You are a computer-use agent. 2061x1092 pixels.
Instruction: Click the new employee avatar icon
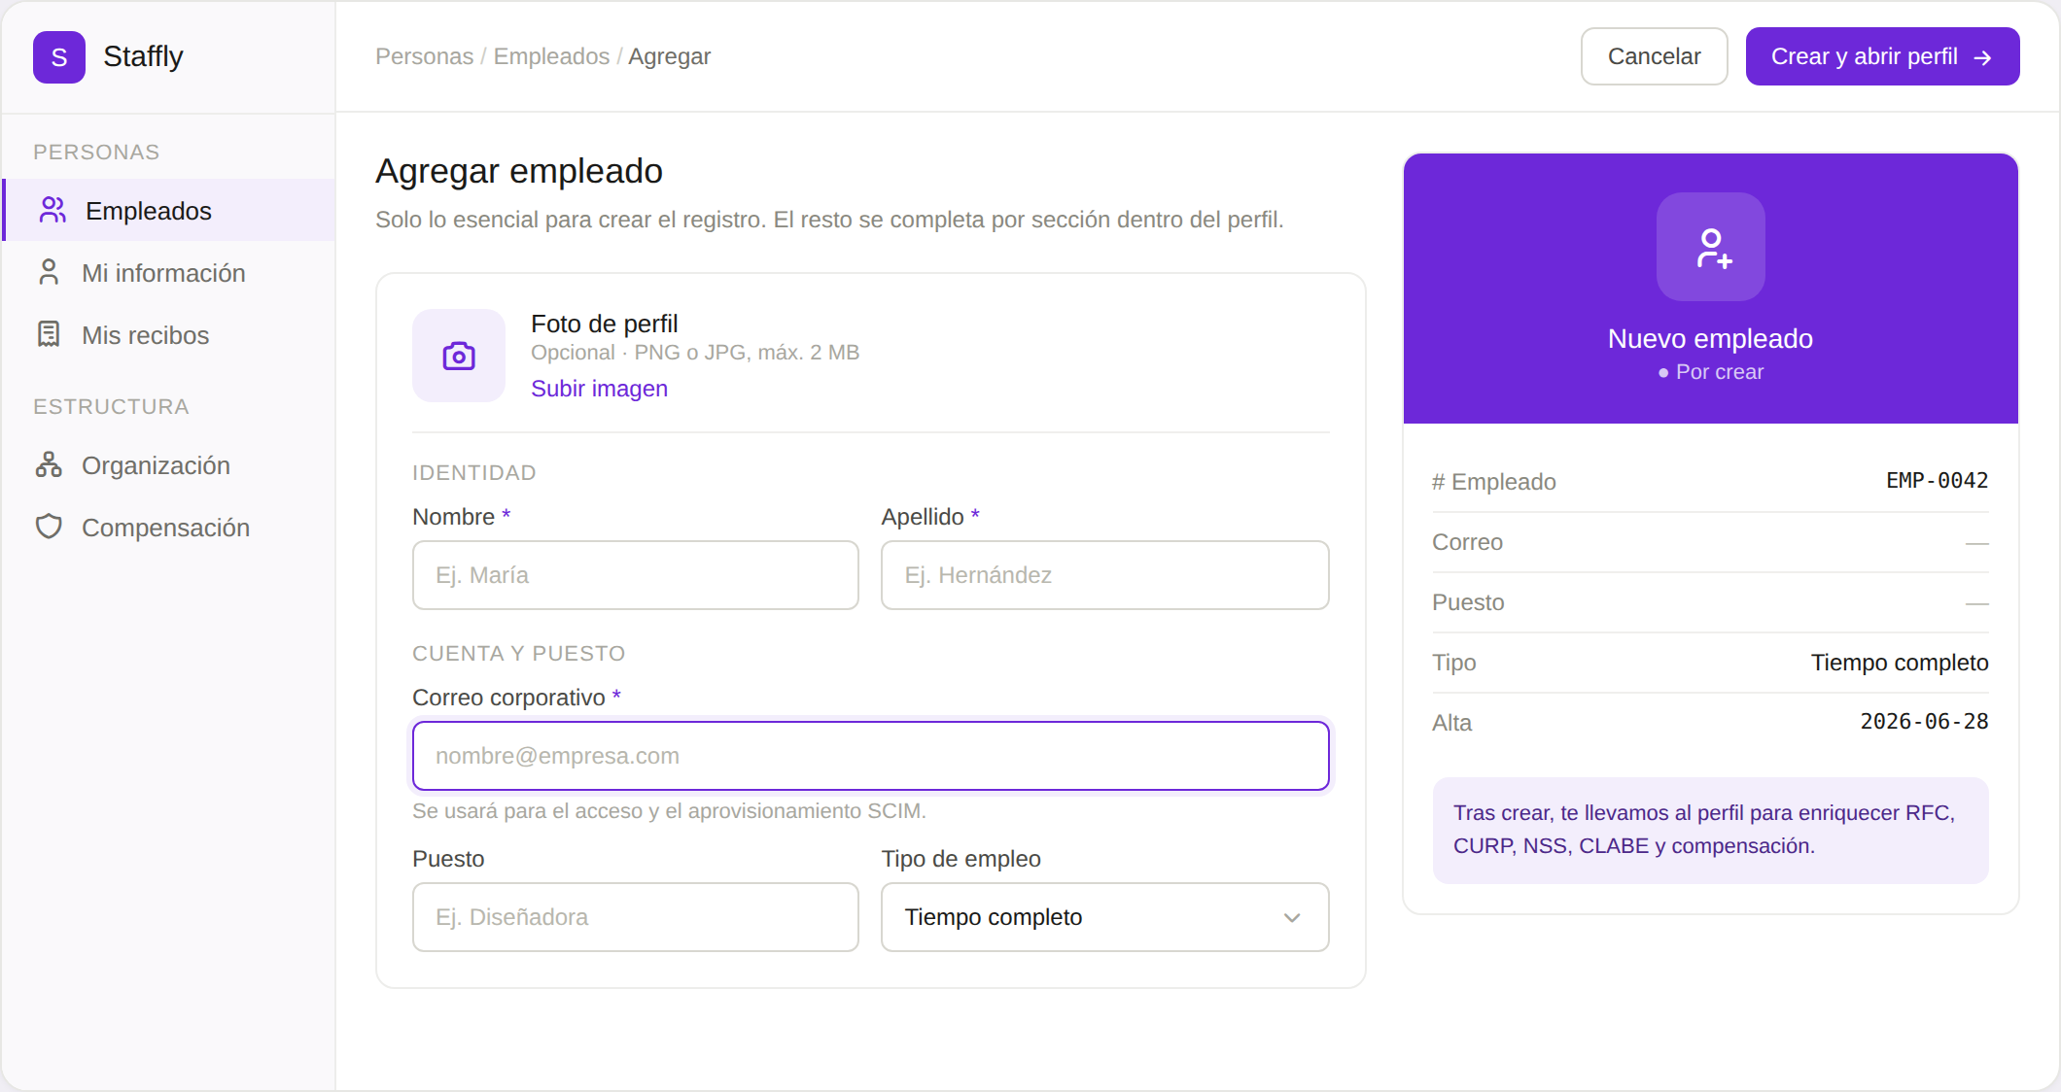coord(1711,247)
